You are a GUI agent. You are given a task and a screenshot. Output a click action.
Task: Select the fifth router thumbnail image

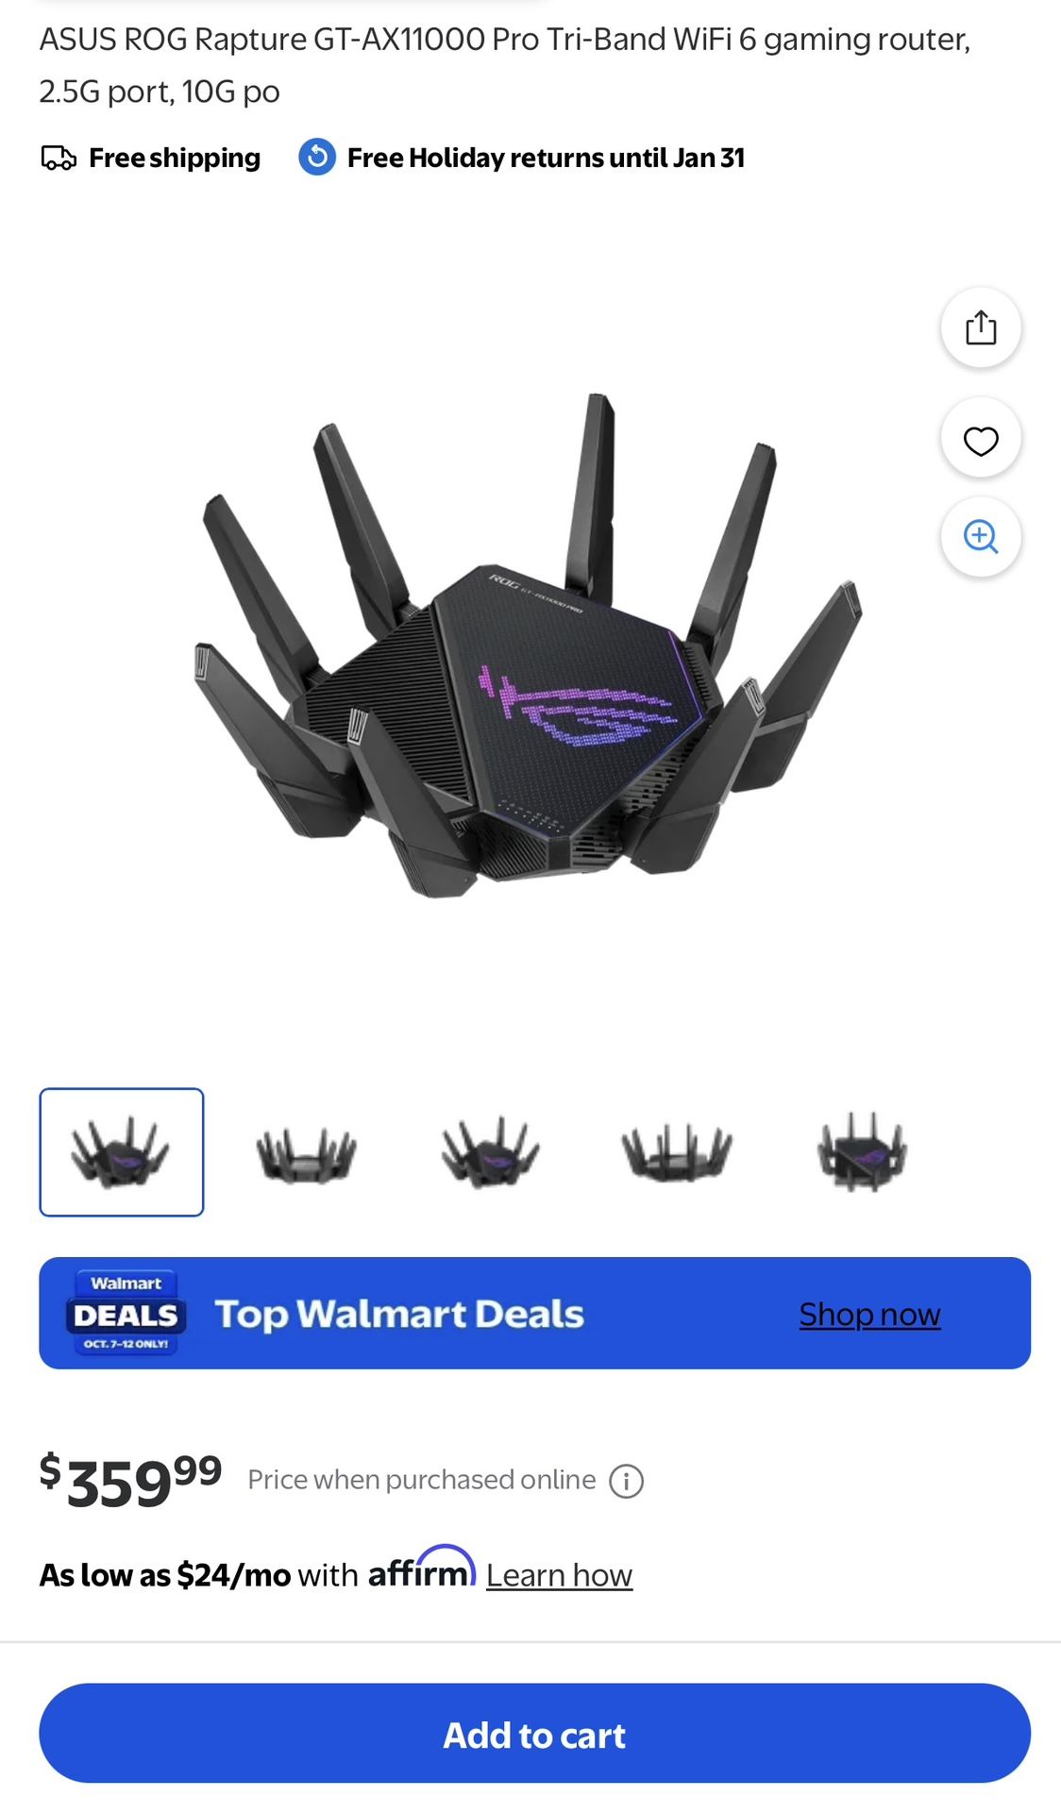[862, 1152]
